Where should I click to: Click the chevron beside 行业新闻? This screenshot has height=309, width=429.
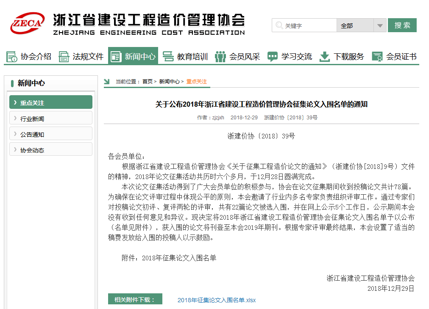15,118
